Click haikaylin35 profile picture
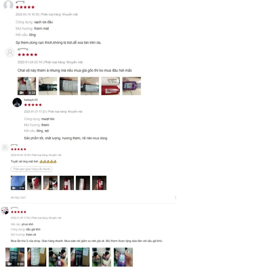 17,103
